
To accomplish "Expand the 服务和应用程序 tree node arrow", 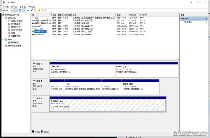I will [3, 45].
